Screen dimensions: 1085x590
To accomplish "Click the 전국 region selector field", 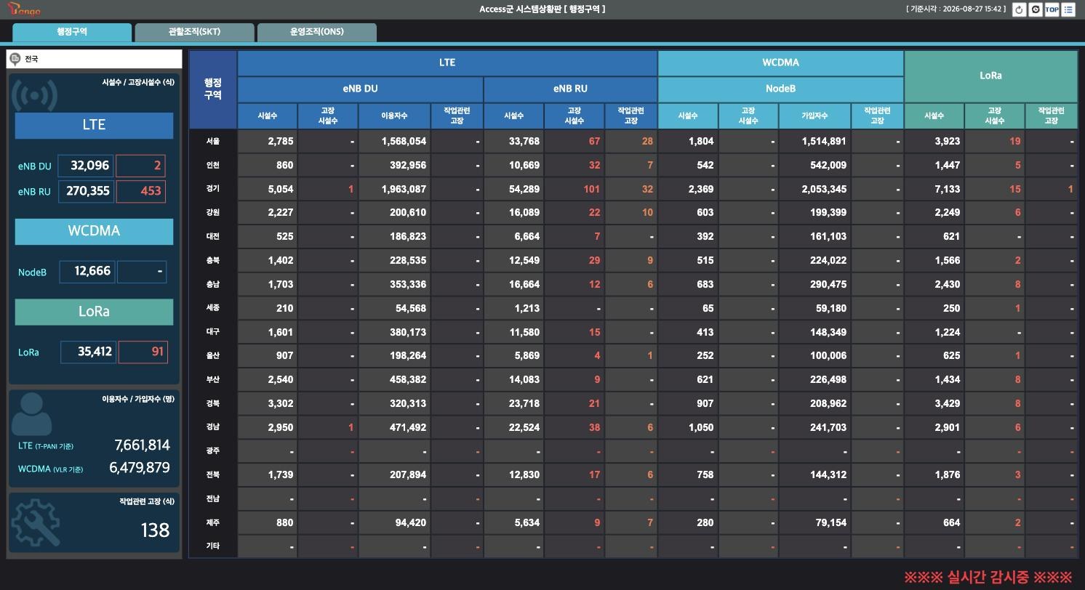I will coord(94,59).
